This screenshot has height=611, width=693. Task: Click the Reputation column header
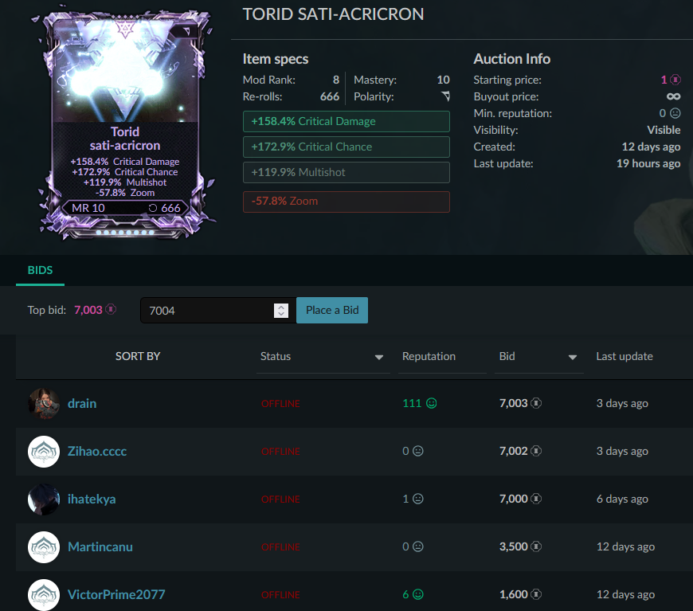429,356
